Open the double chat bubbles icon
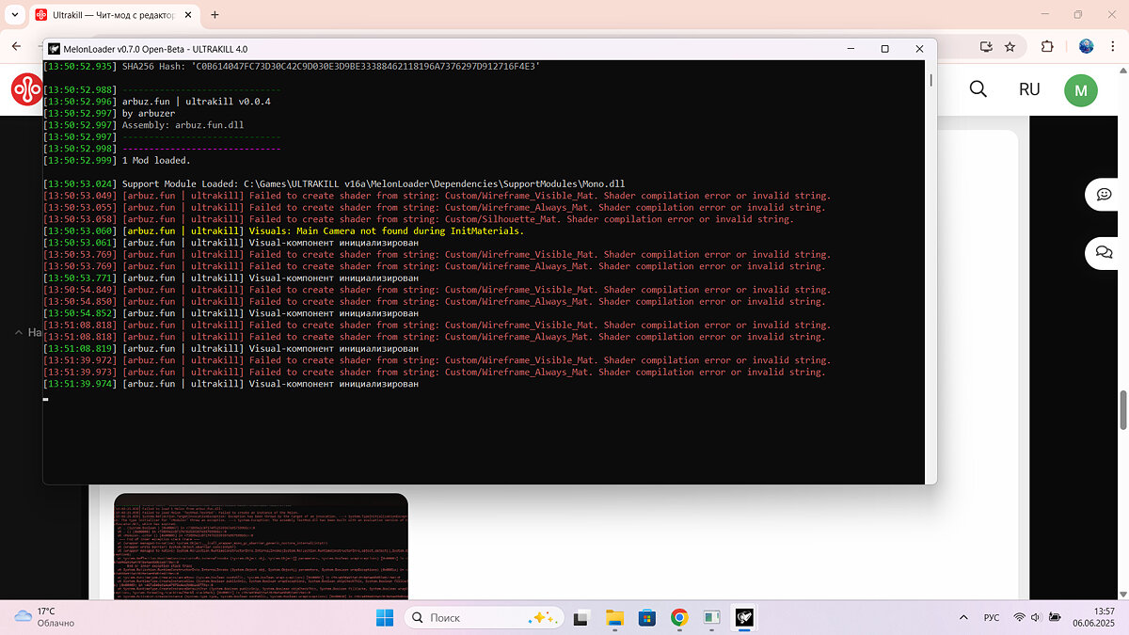The width and height of the screenshot is (1129, 635). (1103, 252)
